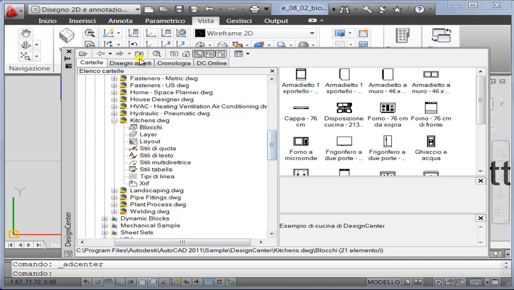
Task: Go forward in DesignCenter history
Action: pos(120,54)
